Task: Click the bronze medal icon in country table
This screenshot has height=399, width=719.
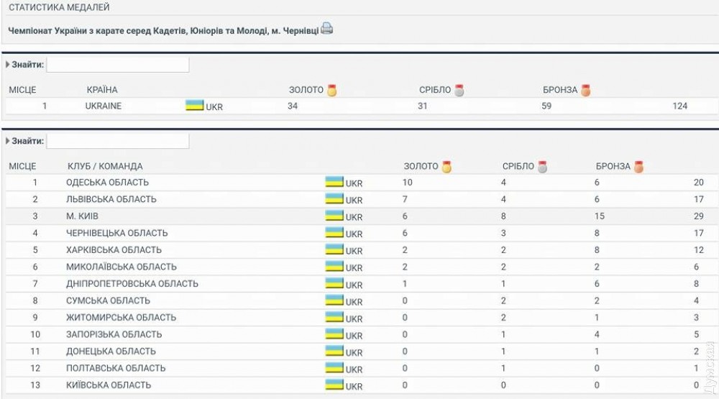Action: 586,91
